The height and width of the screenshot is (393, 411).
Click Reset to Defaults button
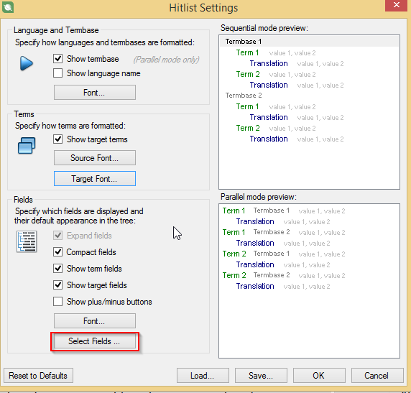(x=38, y=376)
